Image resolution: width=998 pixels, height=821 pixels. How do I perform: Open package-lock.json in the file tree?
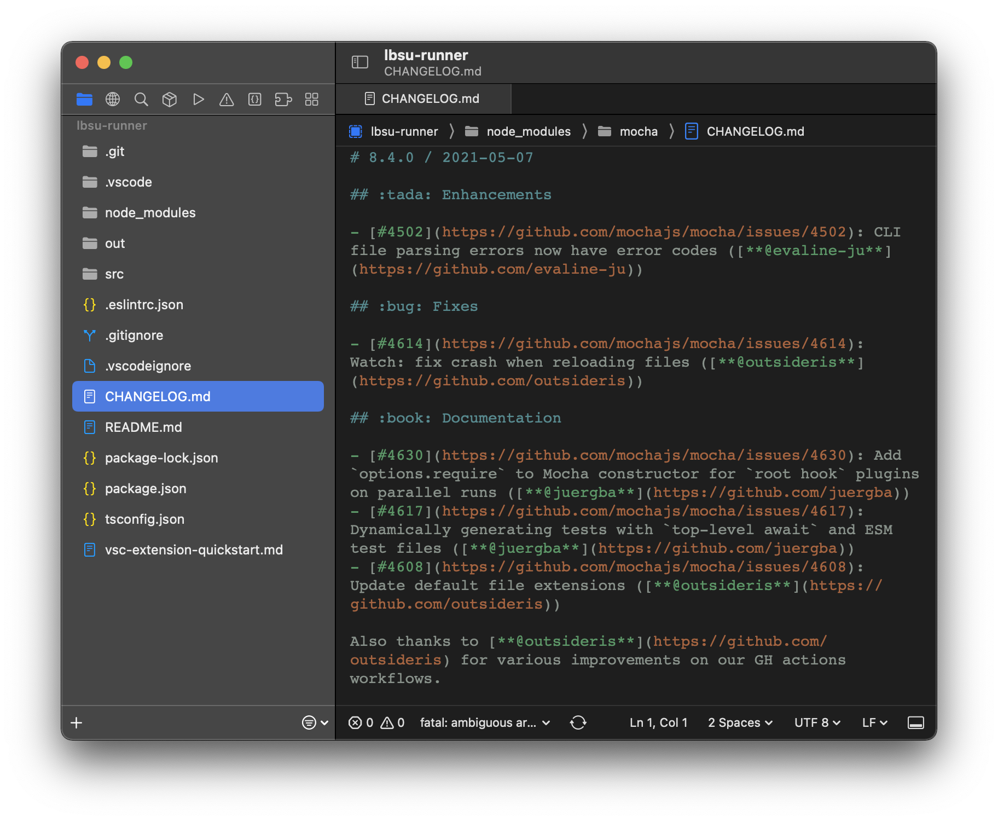coord(198,458)
